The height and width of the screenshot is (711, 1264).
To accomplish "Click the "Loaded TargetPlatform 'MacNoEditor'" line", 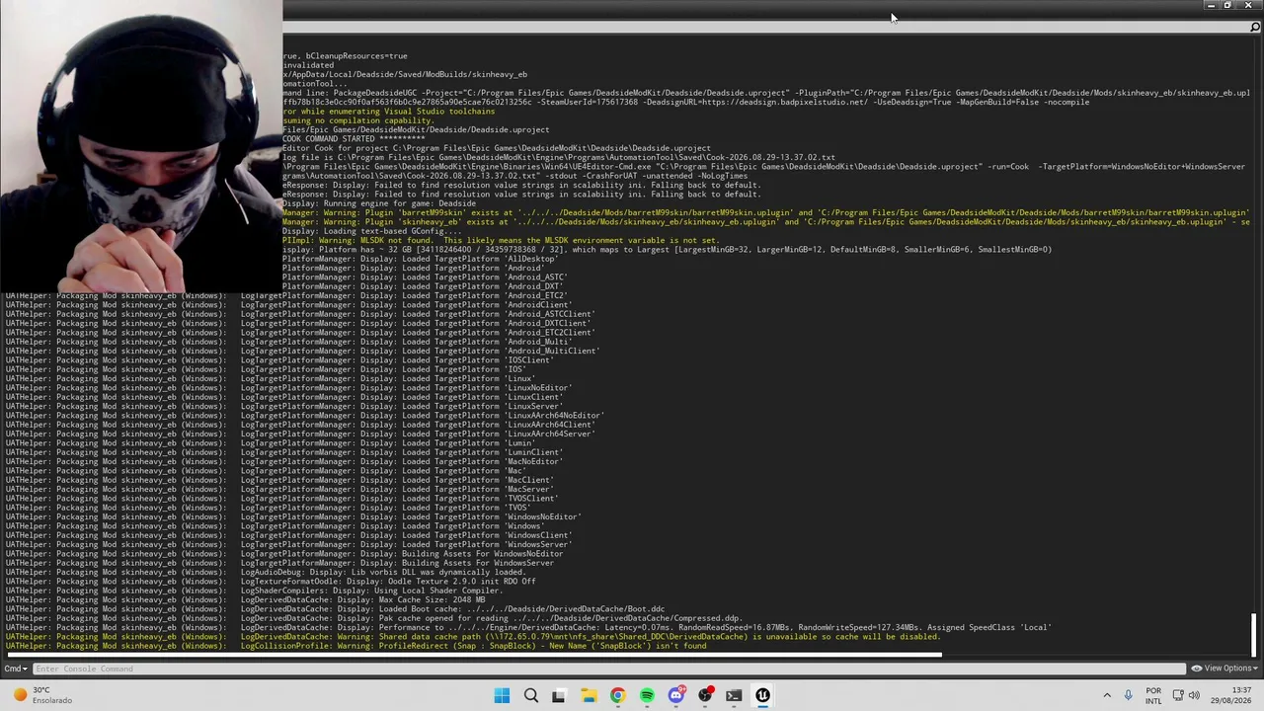I will click(284, 462).
